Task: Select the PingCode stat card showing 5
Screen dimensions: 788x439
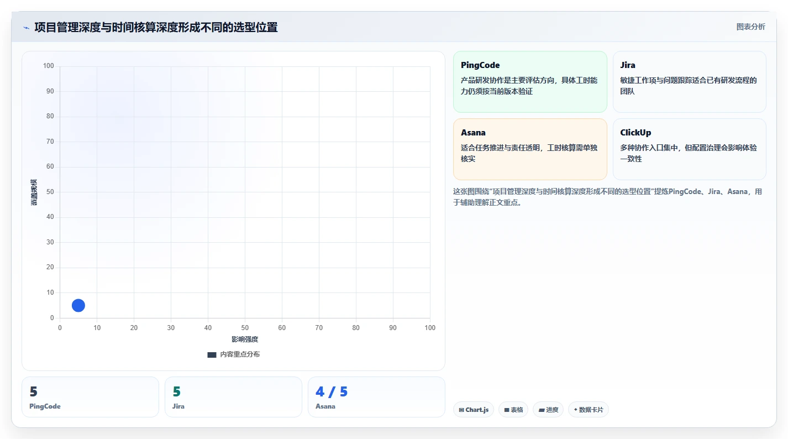Action: 90,397
